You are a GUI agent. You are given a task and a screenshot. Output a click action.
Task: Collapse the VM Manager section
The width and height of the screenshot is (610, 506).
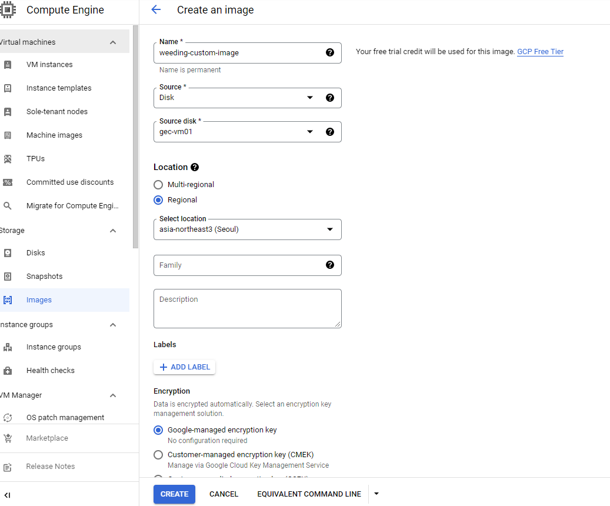point(113,395)
